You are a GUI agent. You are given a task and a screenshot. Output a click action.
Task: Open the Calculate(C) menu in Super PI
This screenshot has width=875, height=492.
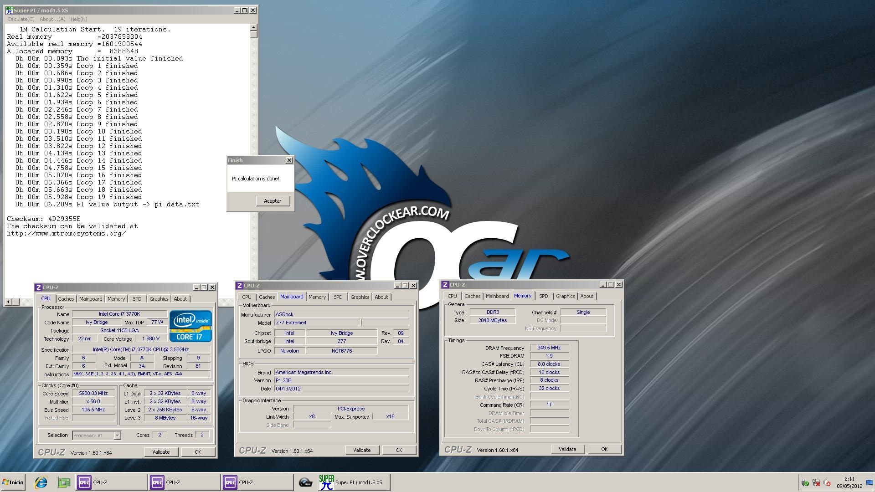(21, 19)
